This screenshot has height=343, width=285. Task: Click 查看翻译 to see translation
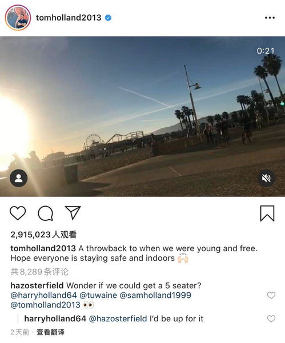[x=51, y=332]
